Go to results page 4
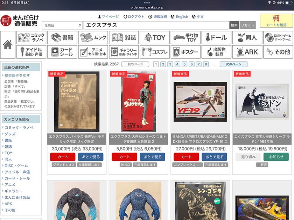Screen dimensions: 294x220 pyautogui.click(x=177, y=64)
